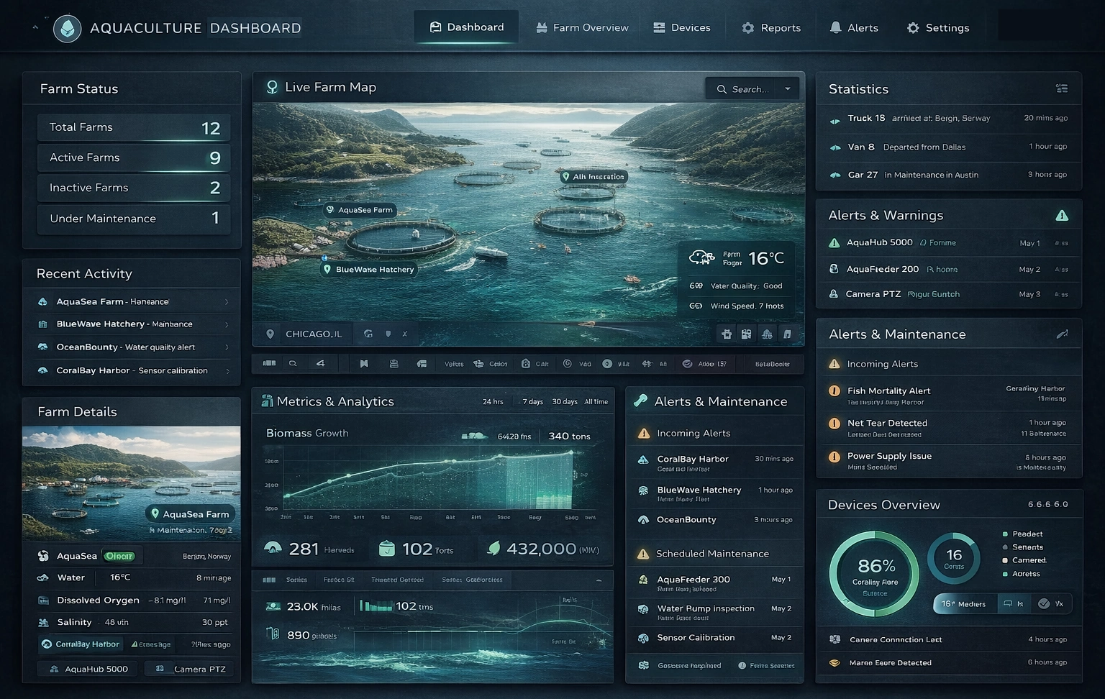Image resolution: width=1105 pixels, height=699 pixels.
Task: Open the Aquaculture logo in the top bar
Action: (x=68, y=27)
